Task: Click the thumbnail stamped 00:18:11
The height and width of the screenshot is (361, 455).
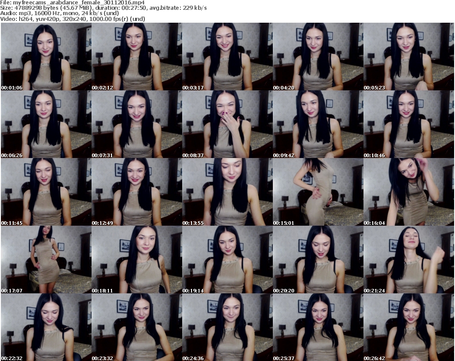Action: pos(137,260)
